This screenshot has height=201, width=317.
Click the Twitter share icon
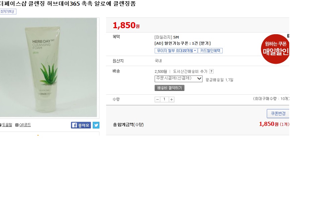[x=96, y=125]
